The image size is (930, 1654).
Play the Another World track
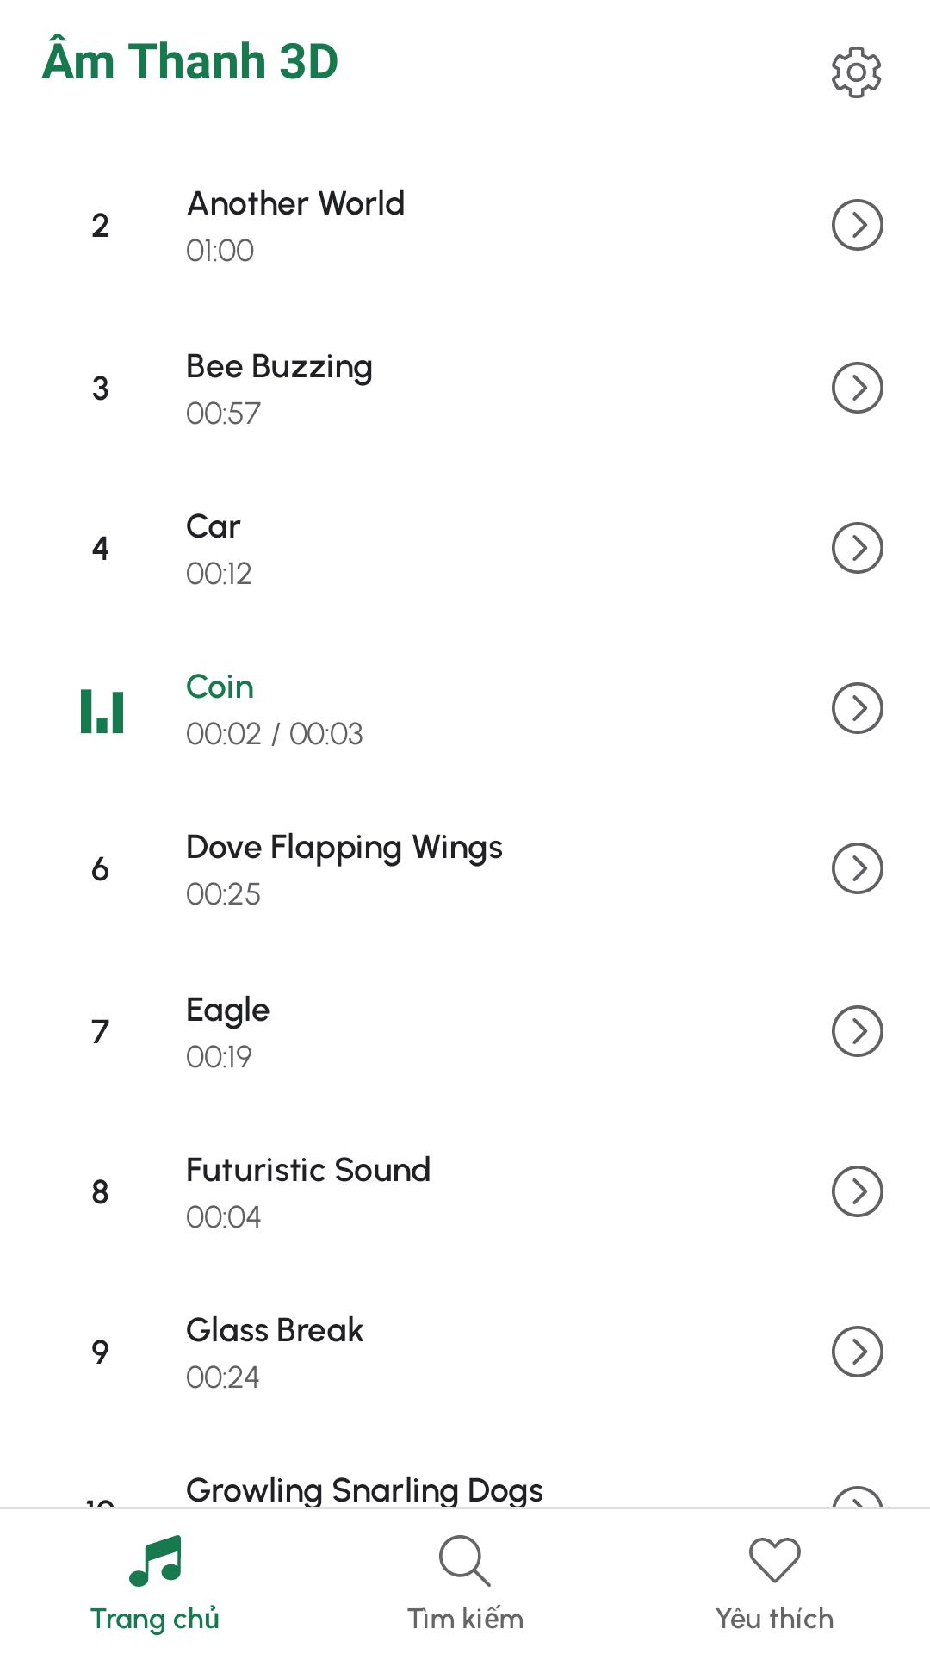[x=465, y=226]
